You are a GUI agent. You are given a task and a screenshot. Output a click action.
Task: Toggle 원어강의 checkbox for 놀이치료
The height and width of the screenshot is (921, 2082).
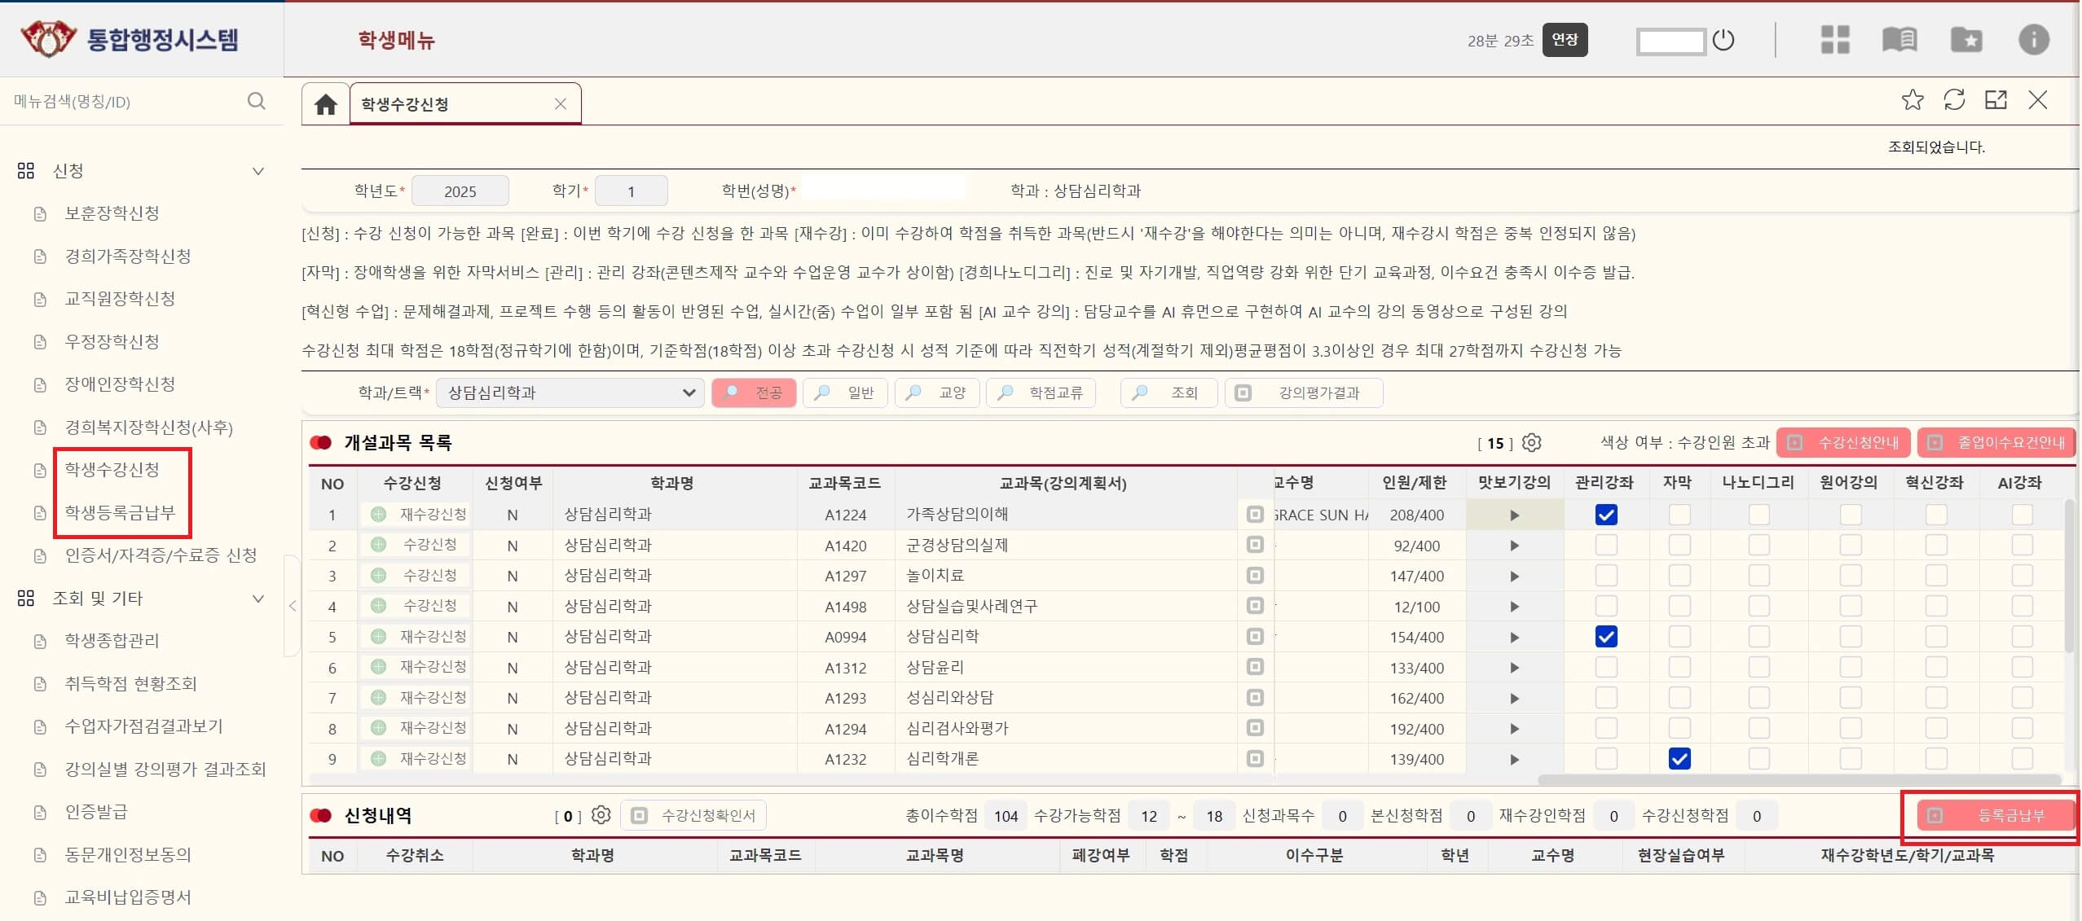(x=1851, y=576)
